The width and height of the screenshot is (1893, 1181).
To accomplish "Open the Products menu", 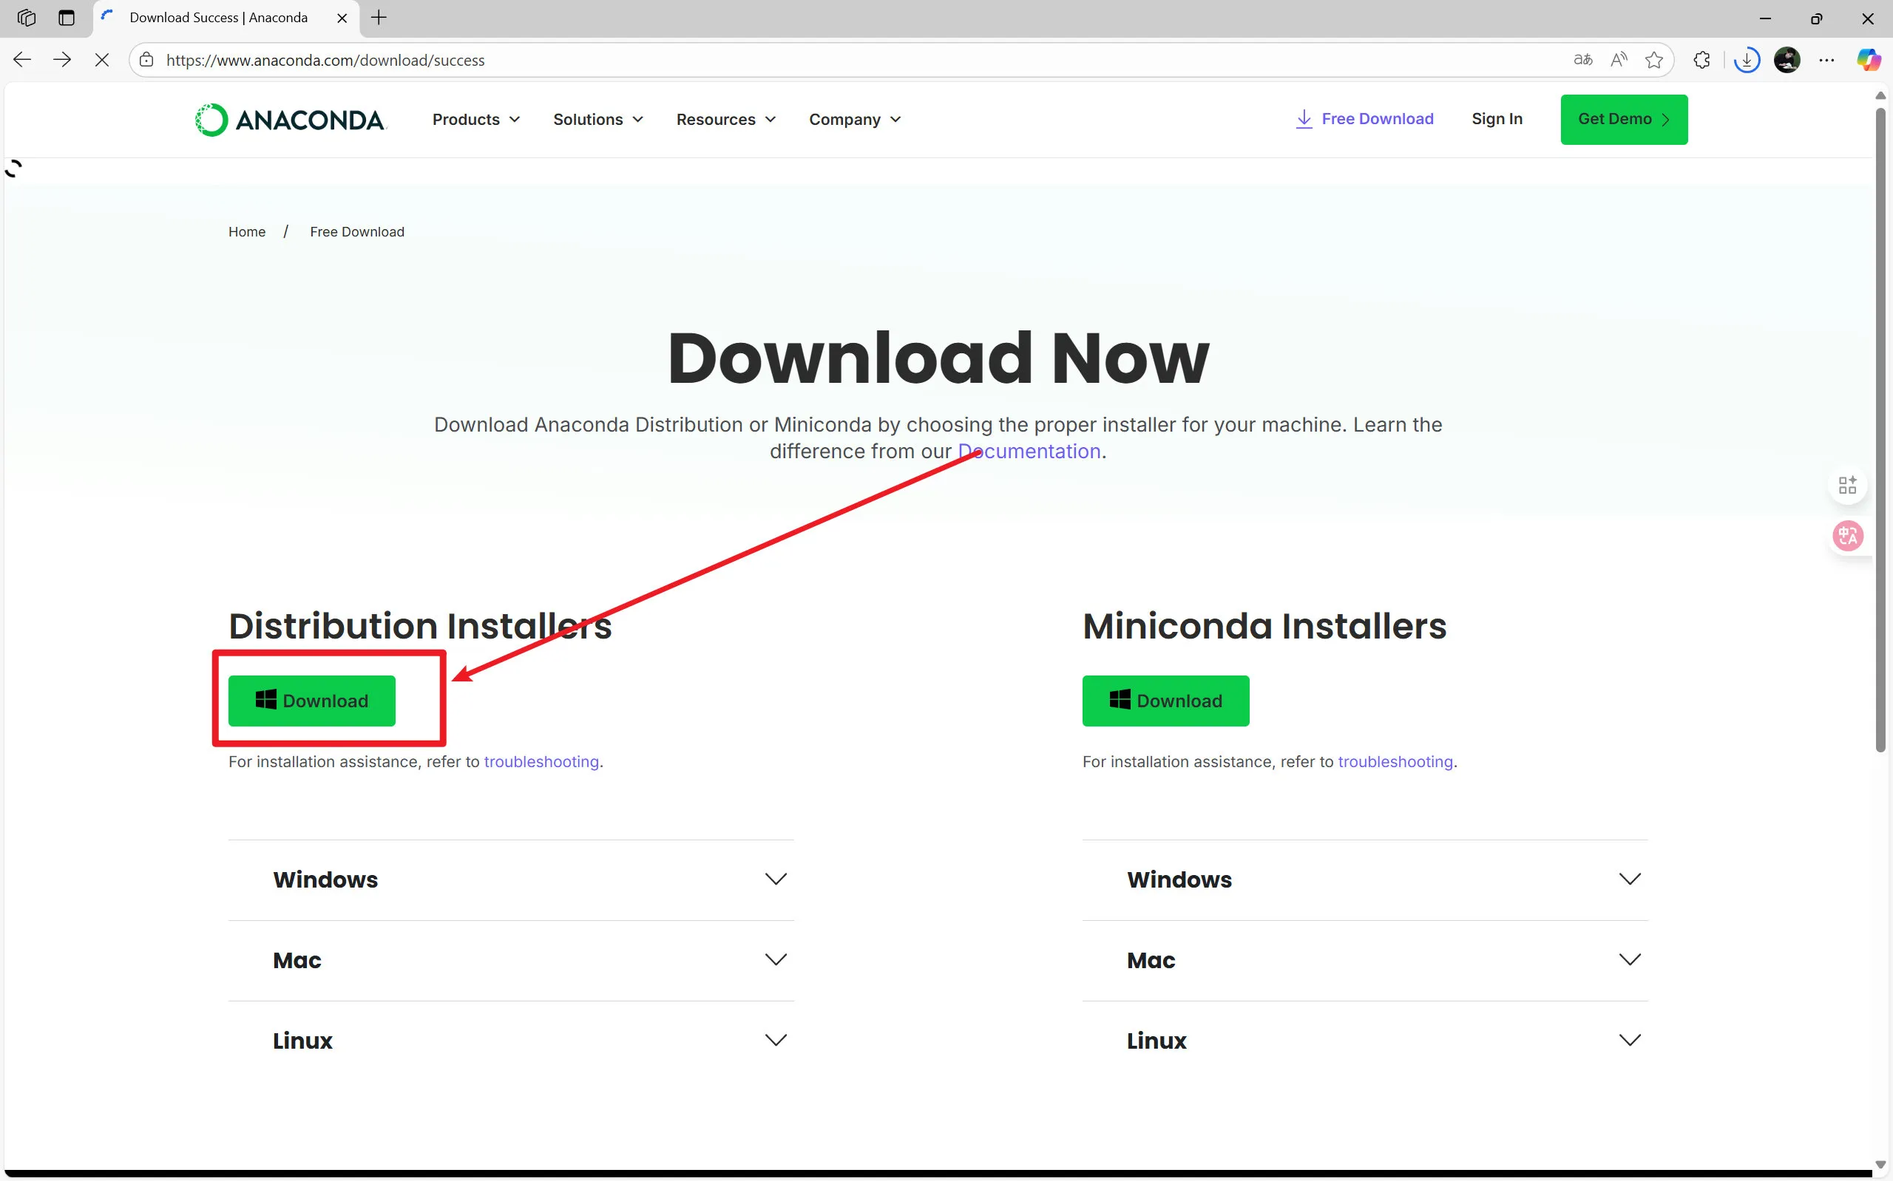I will (x=475, y=120).
